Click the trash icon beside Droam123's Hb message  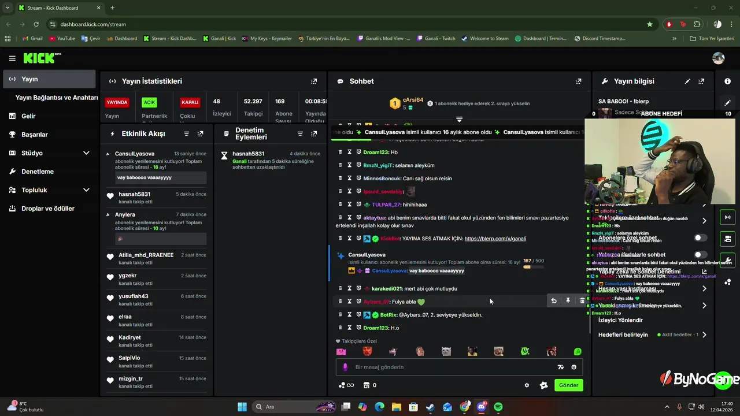(340, 152)
